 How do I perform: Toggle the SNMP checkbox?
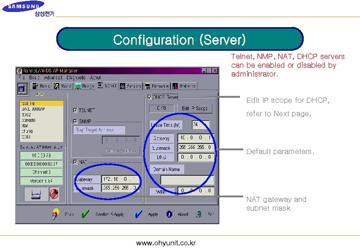click(75, 121)
